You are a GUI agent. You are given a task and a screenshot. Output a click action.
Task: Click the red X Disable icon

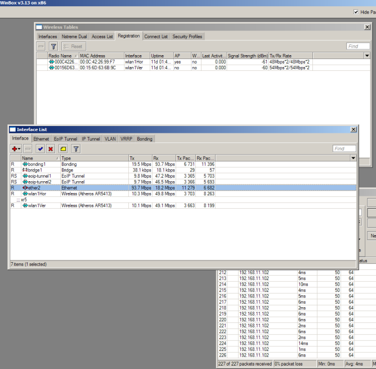click(x=51, y=148)
